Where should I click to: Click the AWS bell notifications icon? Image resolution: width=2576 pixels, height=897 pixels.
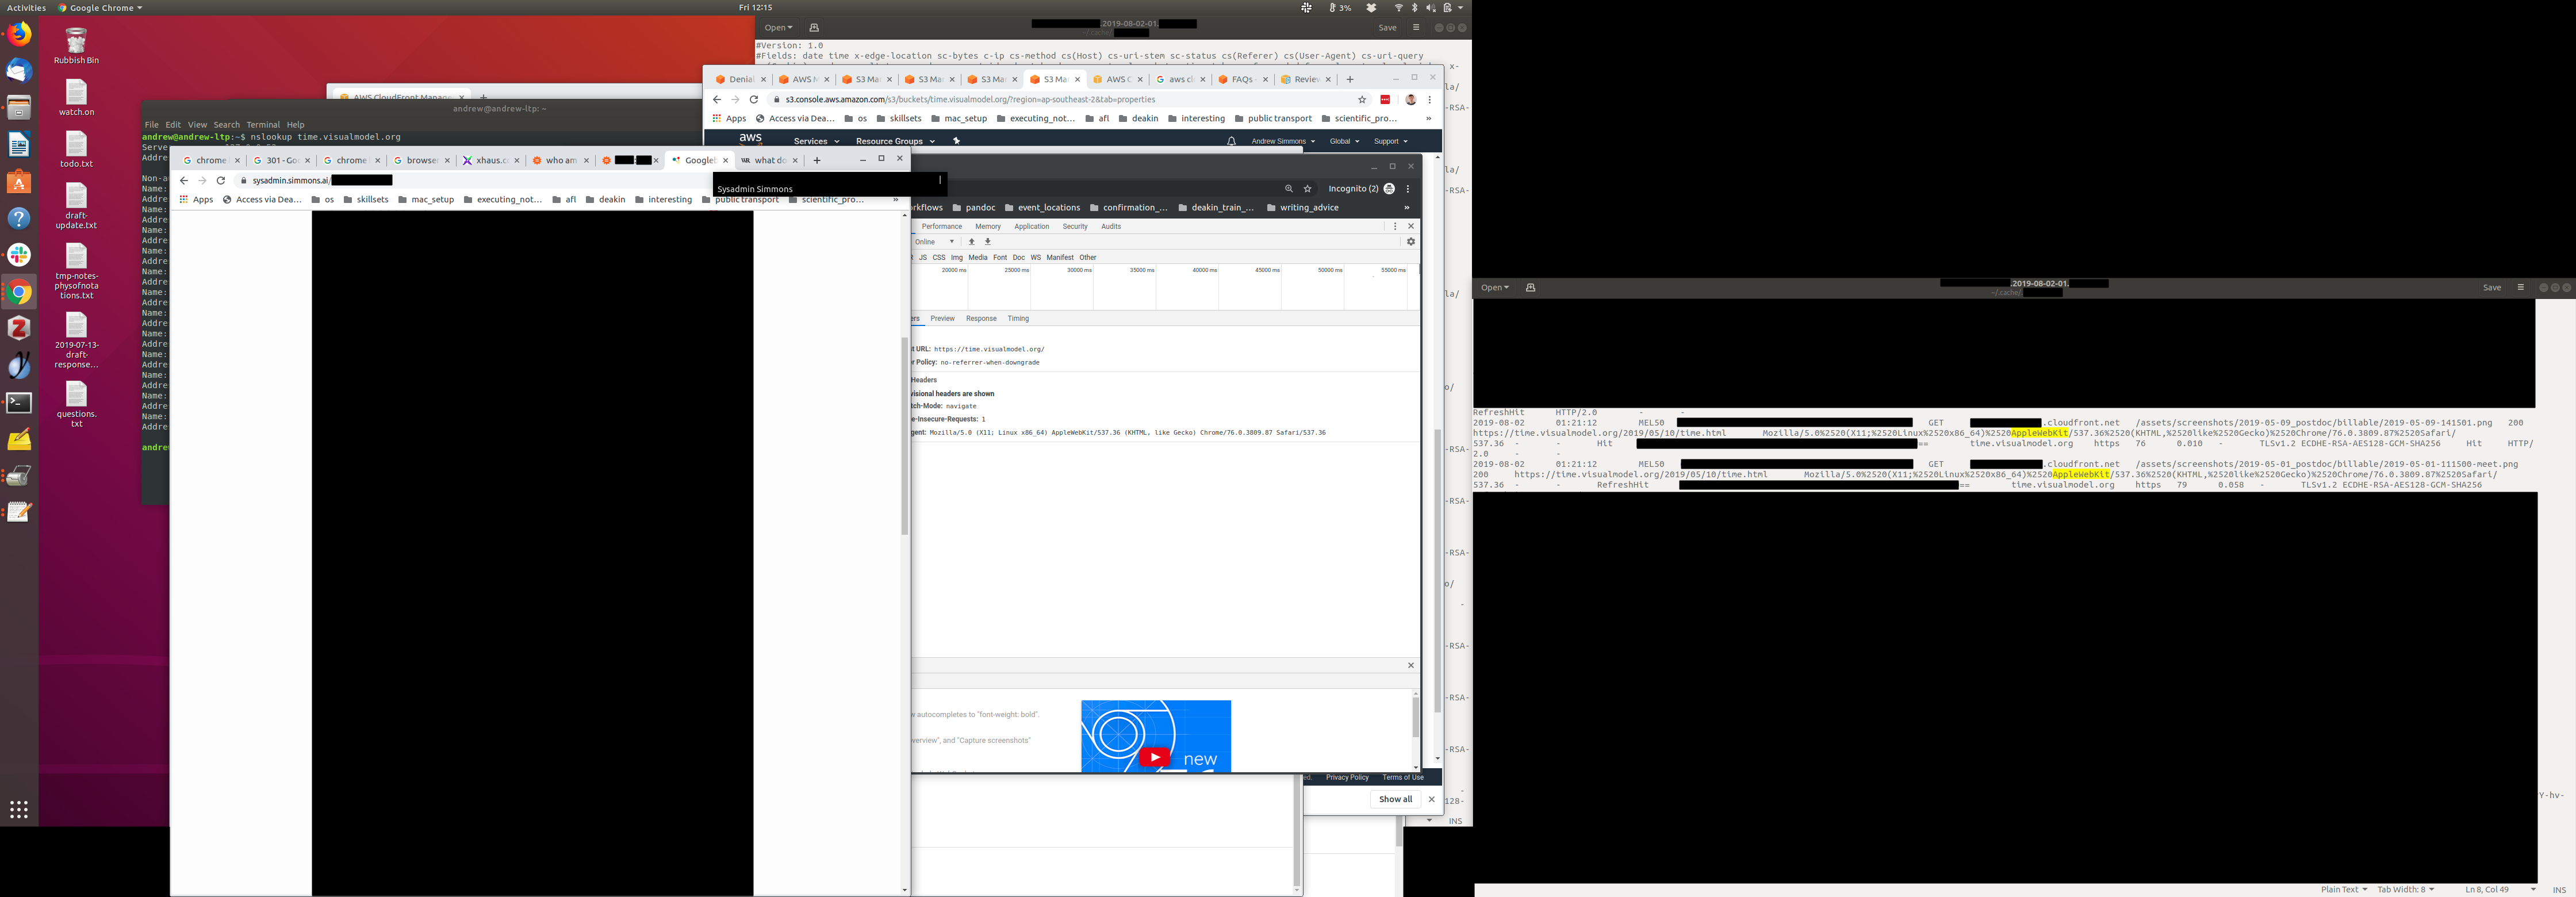pos(1231,141)
